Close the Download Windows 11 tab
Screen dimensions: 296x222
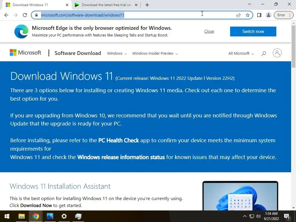pyautogui.click(x=67, y=5)
